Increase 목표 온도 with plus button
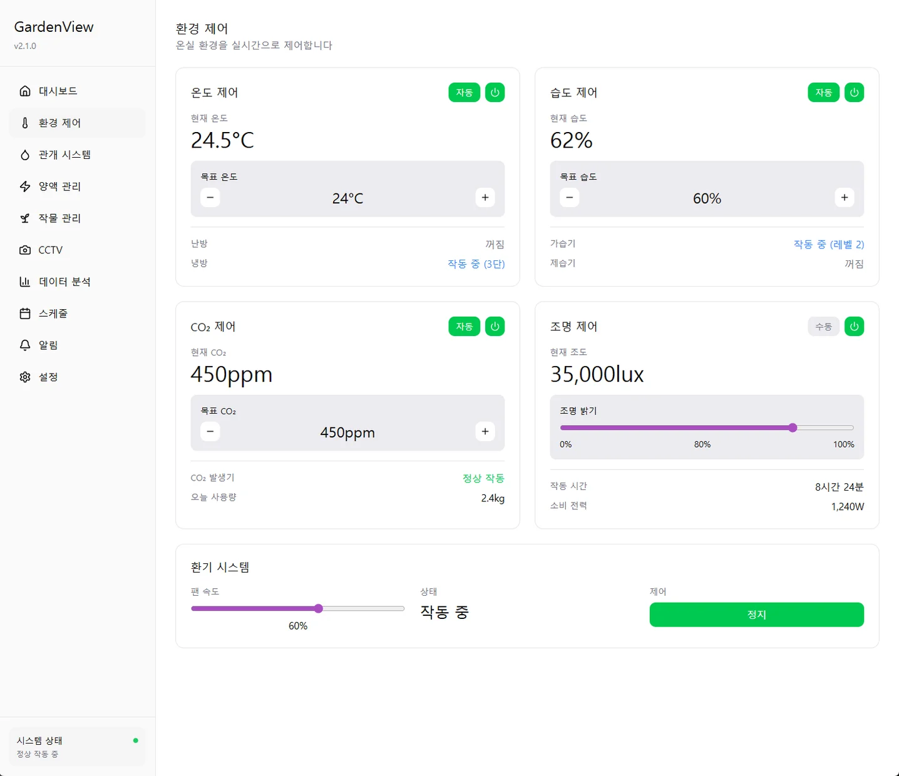899x776 pixels. click(485, 198)
